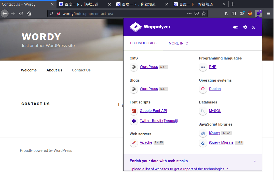
Task: Open the WordPress link under CMS
Action: tap(149, 67)
